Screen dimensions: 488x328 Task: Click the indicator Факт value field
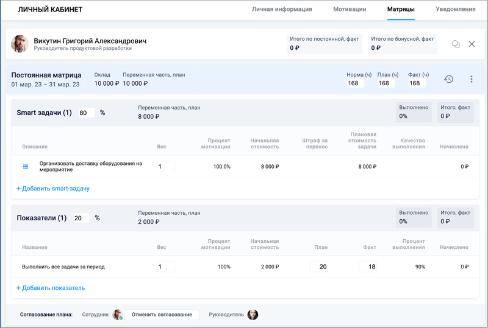coord(368,267)
